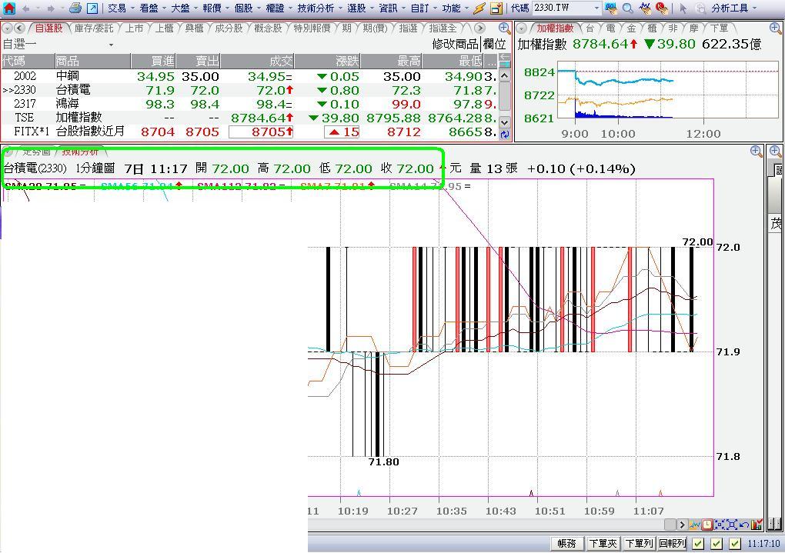Zoom the technical chart panel magnifier

757,152
